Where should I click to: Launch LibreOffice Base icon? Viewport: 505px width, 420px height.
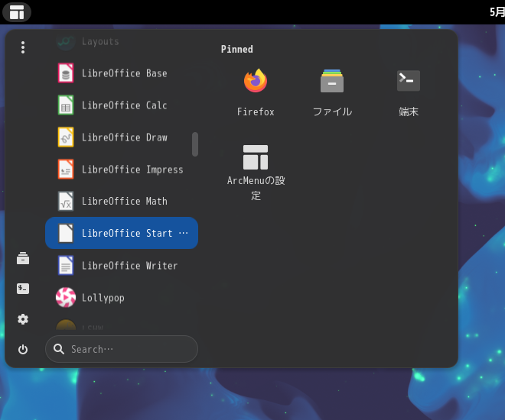tap(66, 73)
